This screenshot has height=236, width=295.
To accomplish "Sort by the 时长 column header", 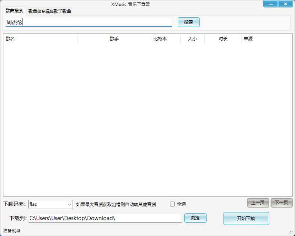I will pos(223,38).
